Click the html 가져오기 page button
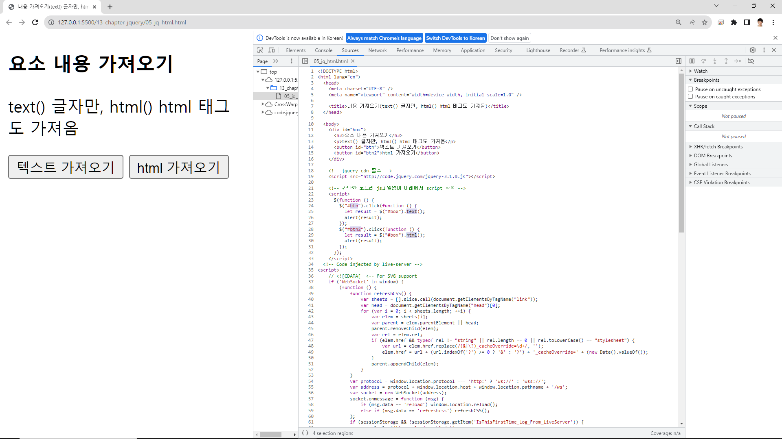This screenshot has width=782, height=439. [x=179, y=167]
